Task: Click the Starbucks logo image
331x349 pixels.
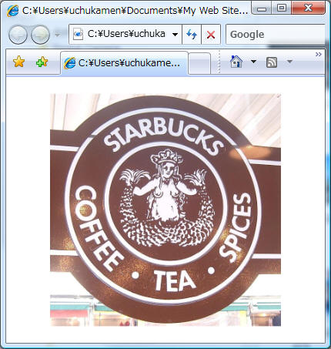Action: pyautogui.click(x=165, y=210)
